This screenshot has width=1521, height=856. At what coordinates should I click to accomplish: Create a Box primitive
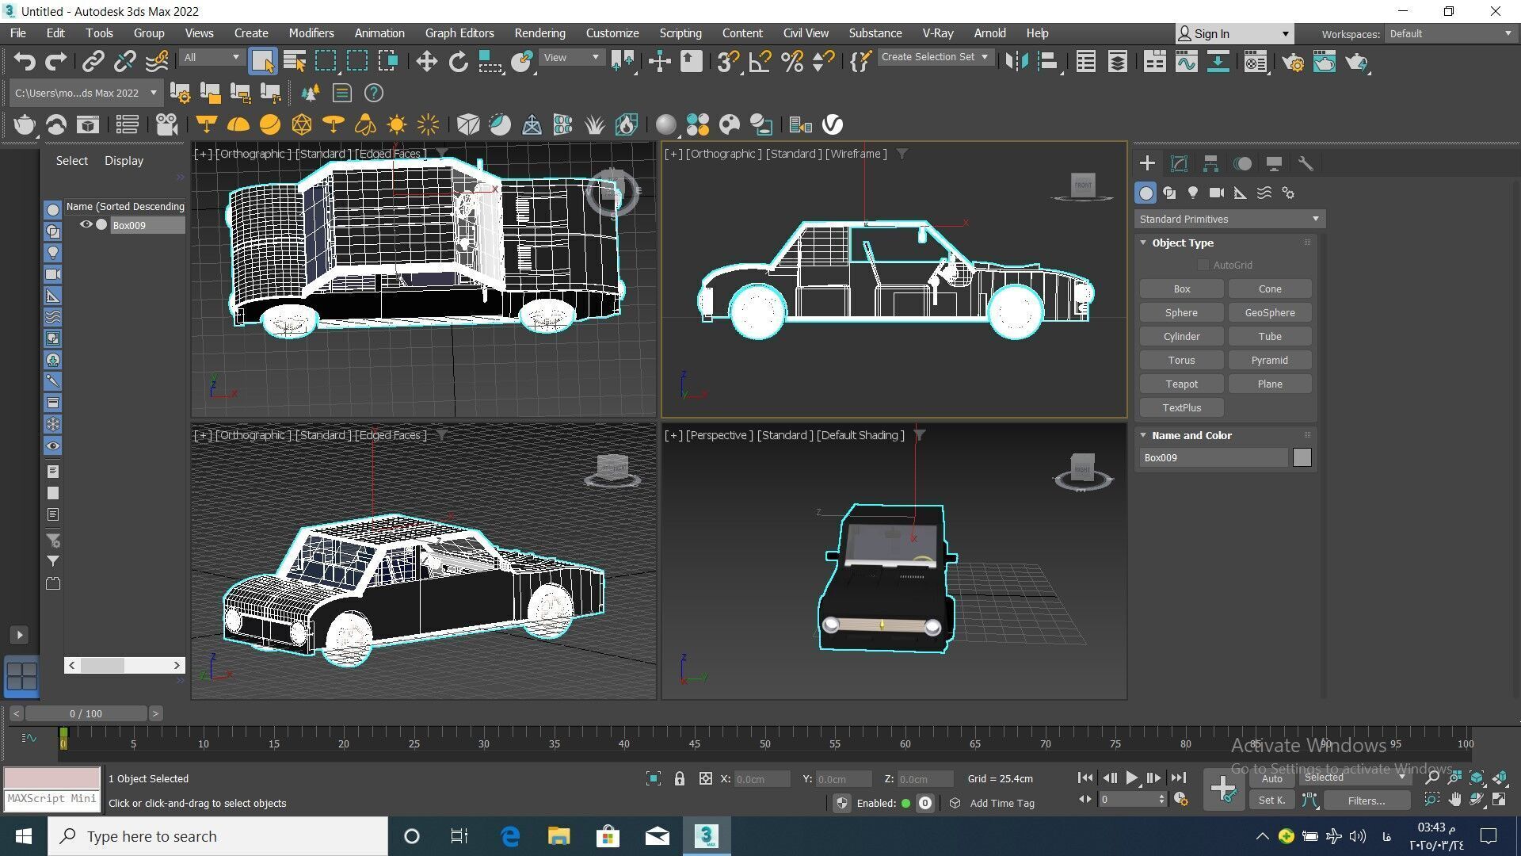(1181, 289)
